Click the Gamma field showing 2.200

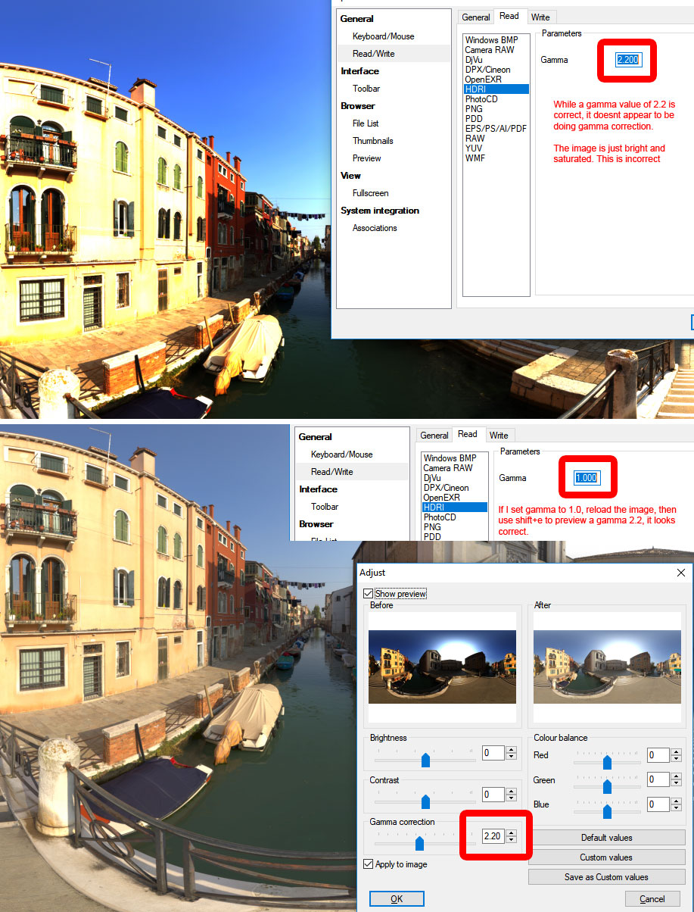click(x=629, y=60)
